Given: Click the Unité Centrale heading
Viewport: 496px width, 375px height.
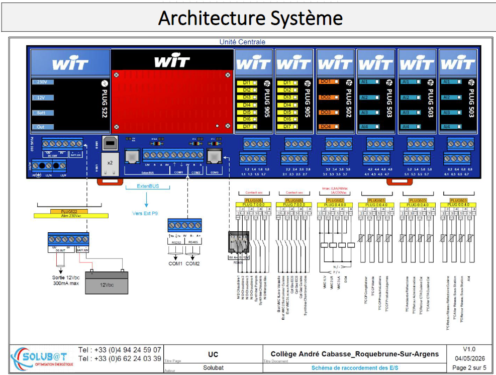Looking at the screenshot, I should point(242,42).
